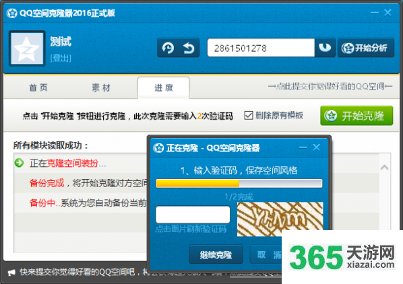Click the scroll up arrow of log list

click(x=384, y=168)
